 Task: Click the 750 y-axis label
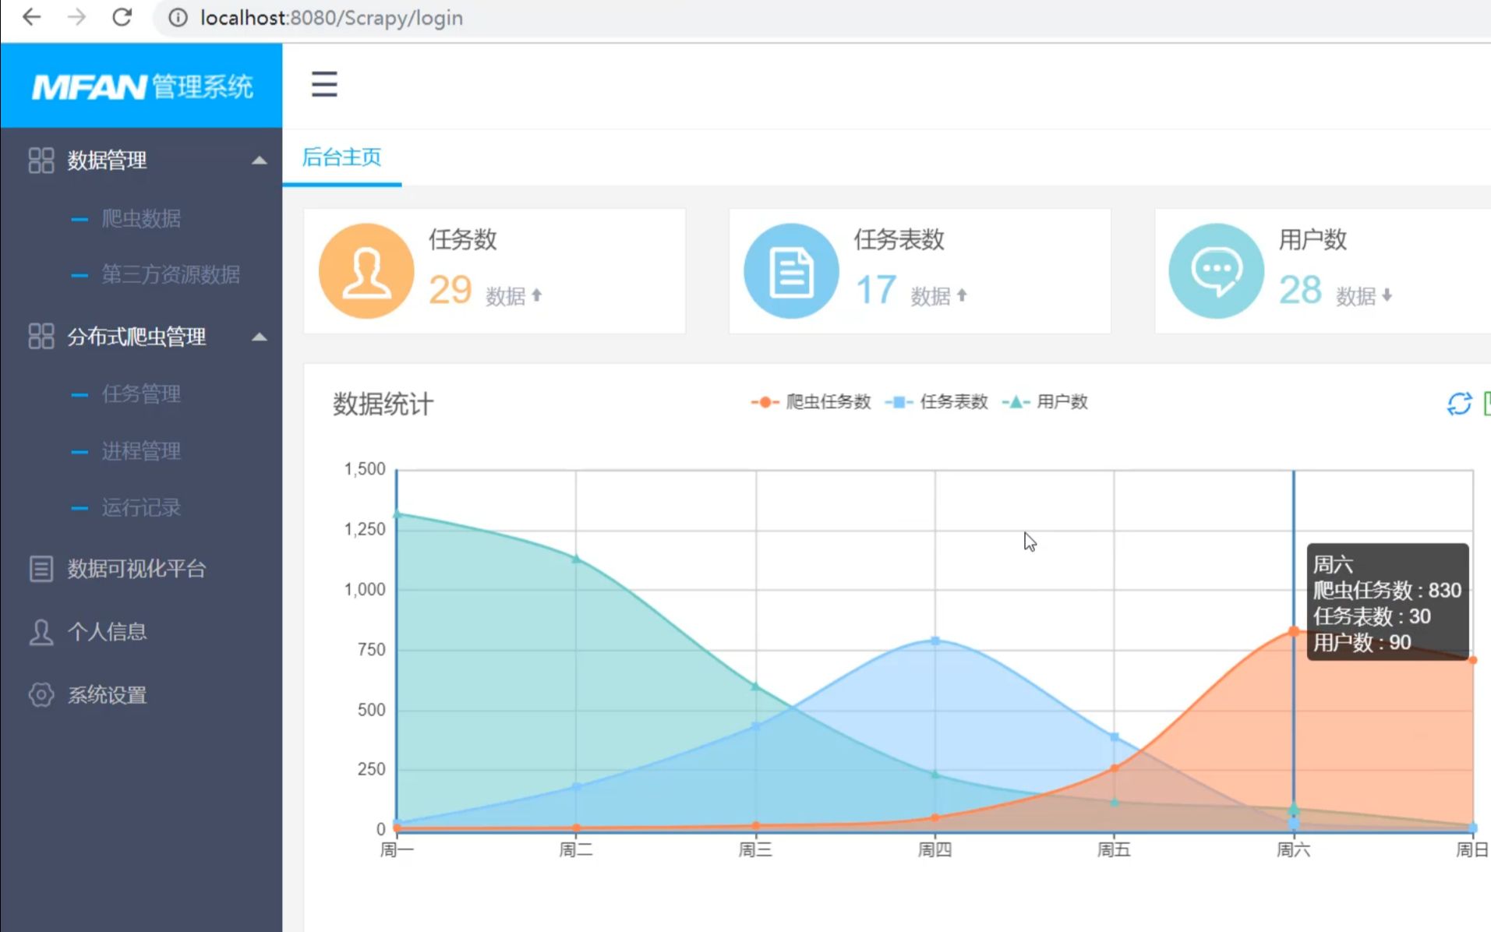click(x=372, y=649)
